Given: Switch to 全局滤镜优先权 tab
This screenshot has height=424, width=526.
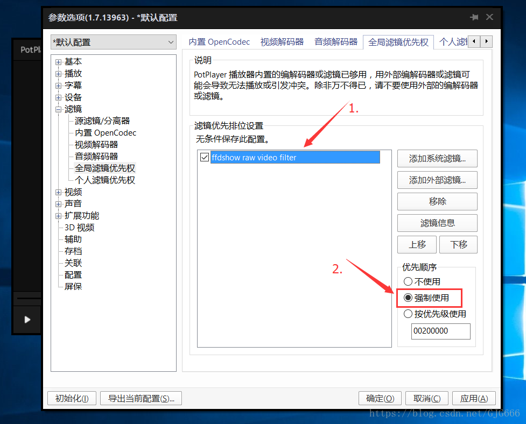Looking at the screenshot, I should 398,42.
